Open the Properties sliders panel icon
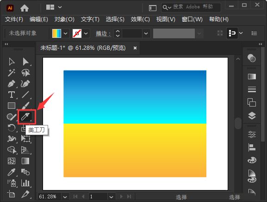Screen dimensions: 267x202 pos(252,135)
